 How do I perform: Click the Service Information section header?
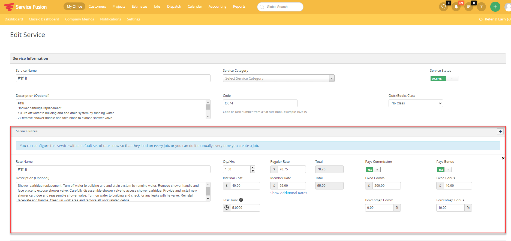tap(258, 59)
